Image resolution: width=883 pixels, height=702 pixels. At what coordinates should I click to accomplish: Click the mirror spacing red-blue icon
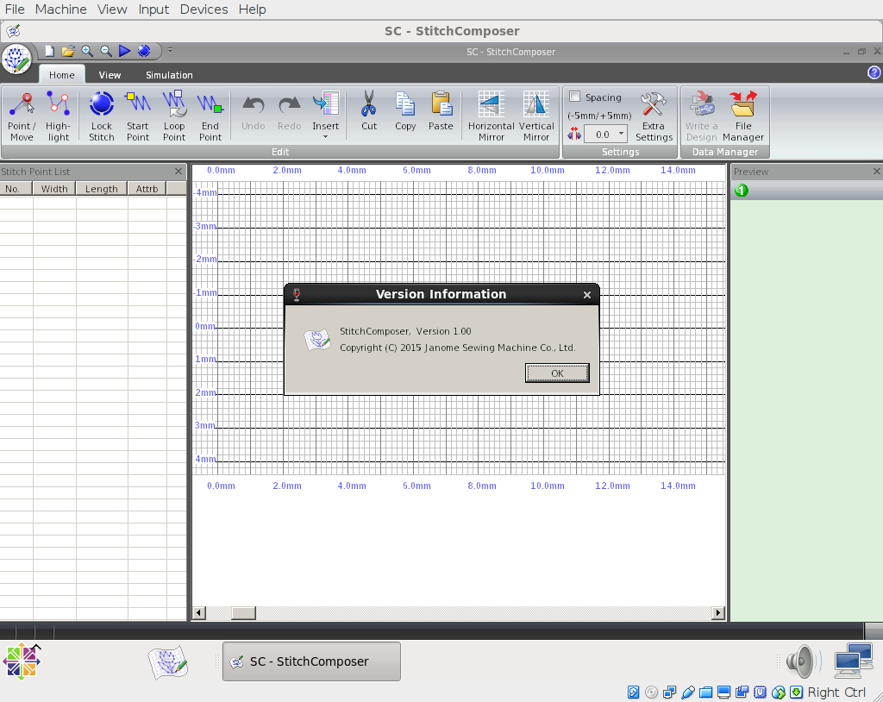click(x=574, y=134)
